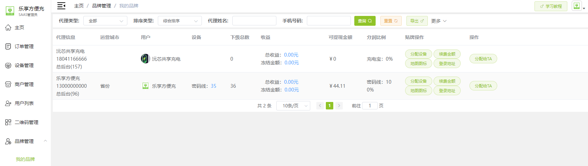Image resolution: width=588 pixels, height=166 pixels.
Task: Click 总收益 0.00元 for 乐享方便充
Action: click(291, 82)
